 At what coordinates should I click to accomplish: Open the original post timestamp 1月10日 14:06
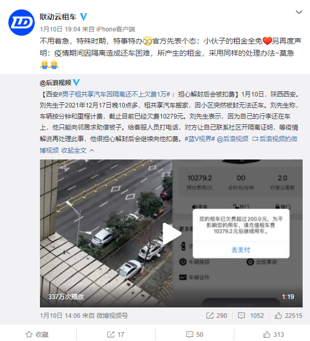pyautogui.click(x=60, y=315)
